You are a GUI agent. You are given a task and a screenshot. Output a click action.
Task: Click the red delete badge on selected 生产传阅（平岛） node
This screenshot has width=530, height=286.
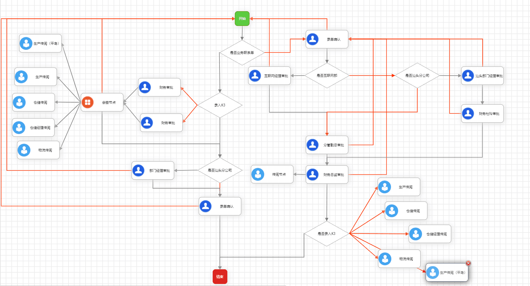[468, 263]
